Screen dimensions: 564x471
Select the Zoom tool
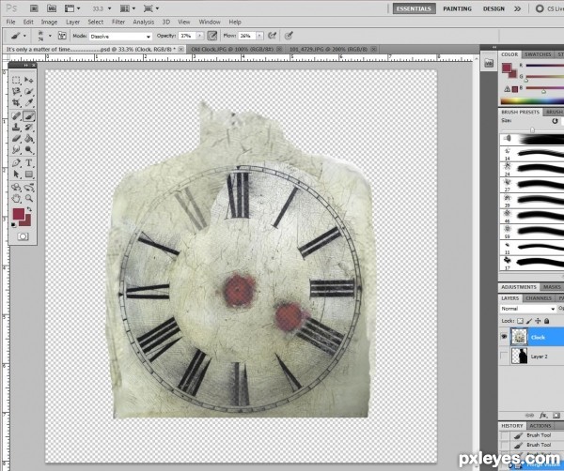pyautogui.click(x=29, y=199)
